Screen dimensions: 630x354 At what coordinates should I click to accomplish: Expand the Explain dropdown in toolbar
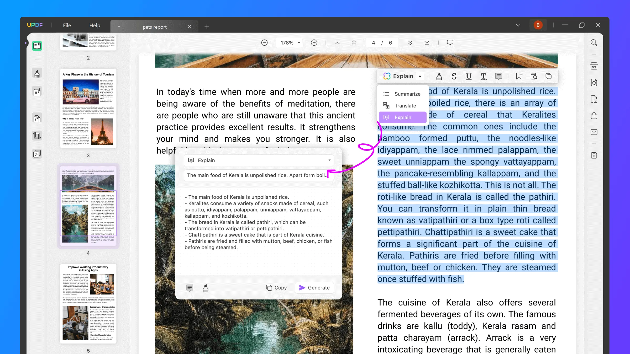420,77
